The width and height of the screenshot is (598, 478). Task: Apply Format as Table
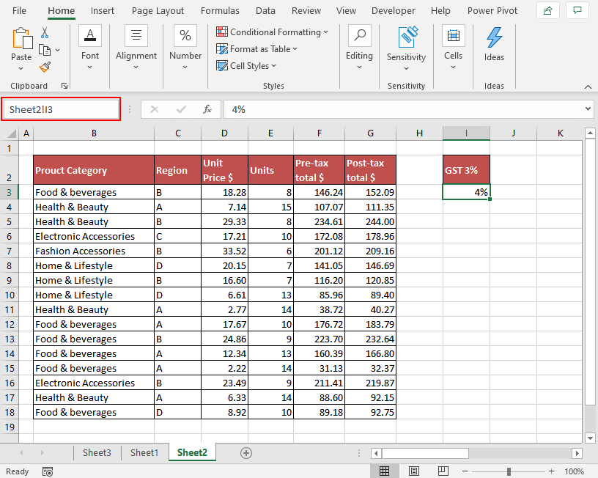pyautogui.click(x=256, y=49)
